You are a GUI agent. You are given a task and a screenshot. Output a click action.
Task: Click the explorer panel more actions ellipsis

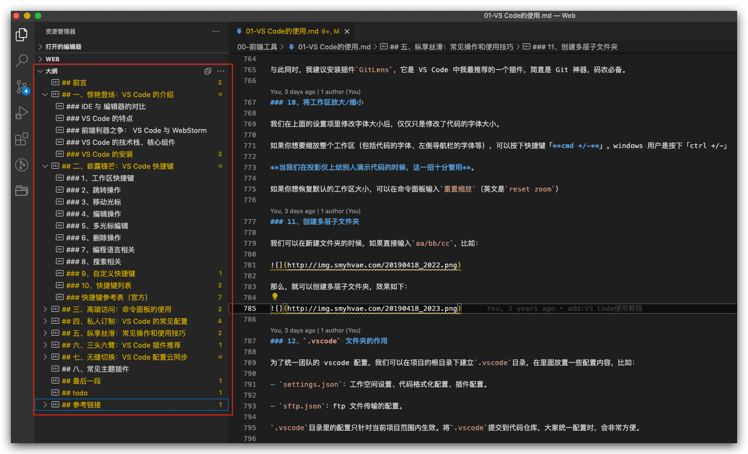point(216,31)
